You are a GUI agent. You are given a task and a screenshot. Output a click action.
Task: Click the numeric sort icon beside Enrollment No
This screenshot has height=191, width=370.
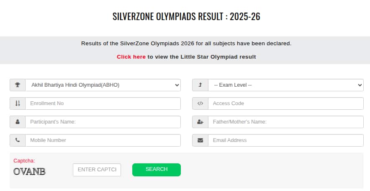point(18,103)
